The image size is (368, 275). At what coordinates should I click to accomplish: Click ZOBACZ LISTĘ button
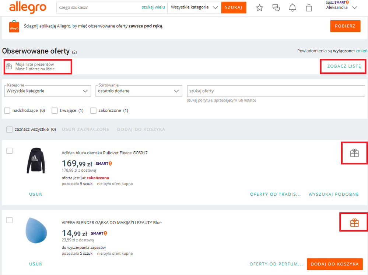(x=344, y=66)
